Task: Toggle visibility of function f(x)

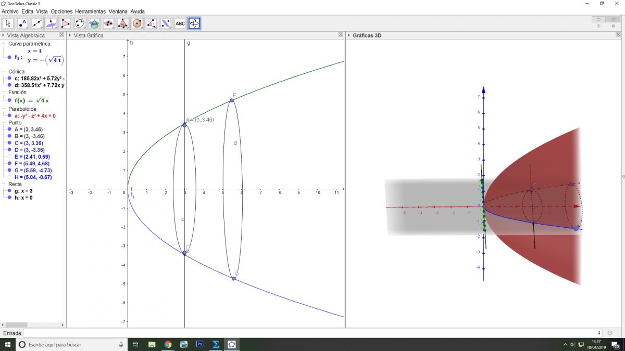Action: (9, 100)
